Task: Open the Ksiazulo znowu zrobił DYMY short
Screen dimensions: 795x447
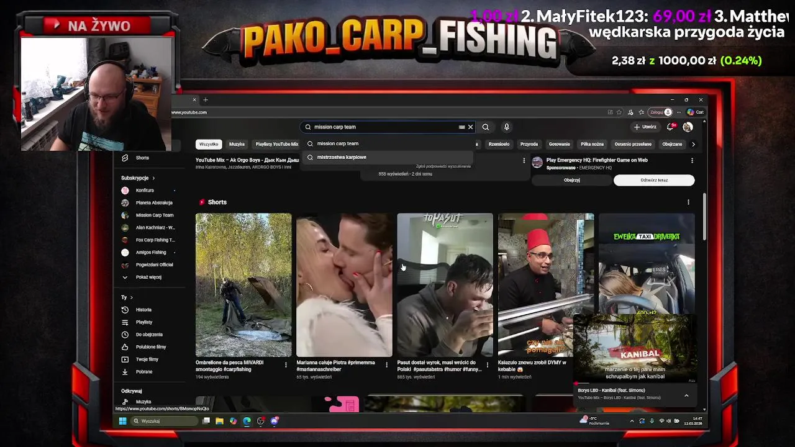Action: [x=545, y=285]
